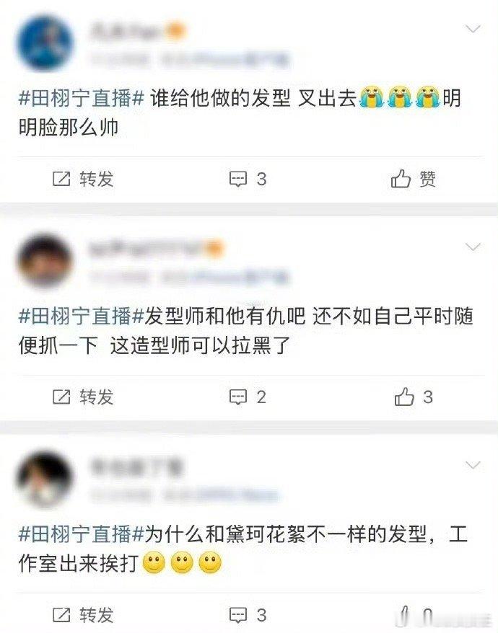498x633 pixels.
Task: Open the blue avatar of first poster
Action: tap(45, 43)
